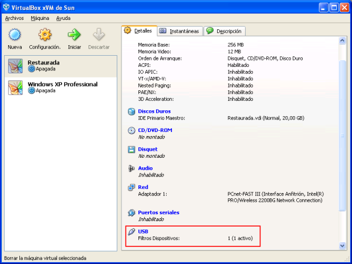Screen dimensions: 352x264
Task: Switch to the Descripción tab
Action: (225, 31)
